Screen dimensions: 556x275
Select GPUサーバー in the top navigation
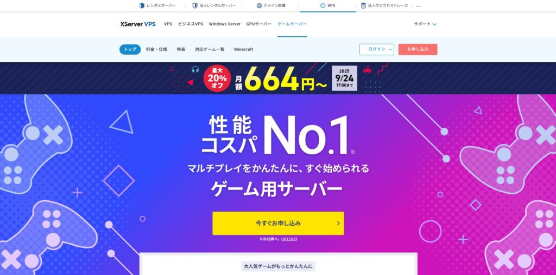point(259,24)
